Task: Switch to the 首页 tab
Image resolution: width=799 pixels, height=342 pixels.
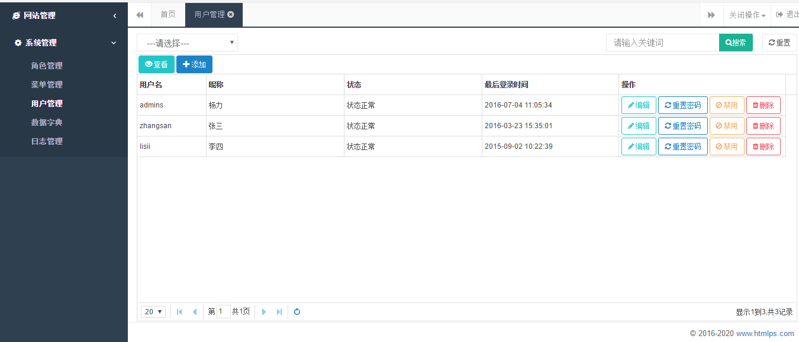Action: coord(168,15)
